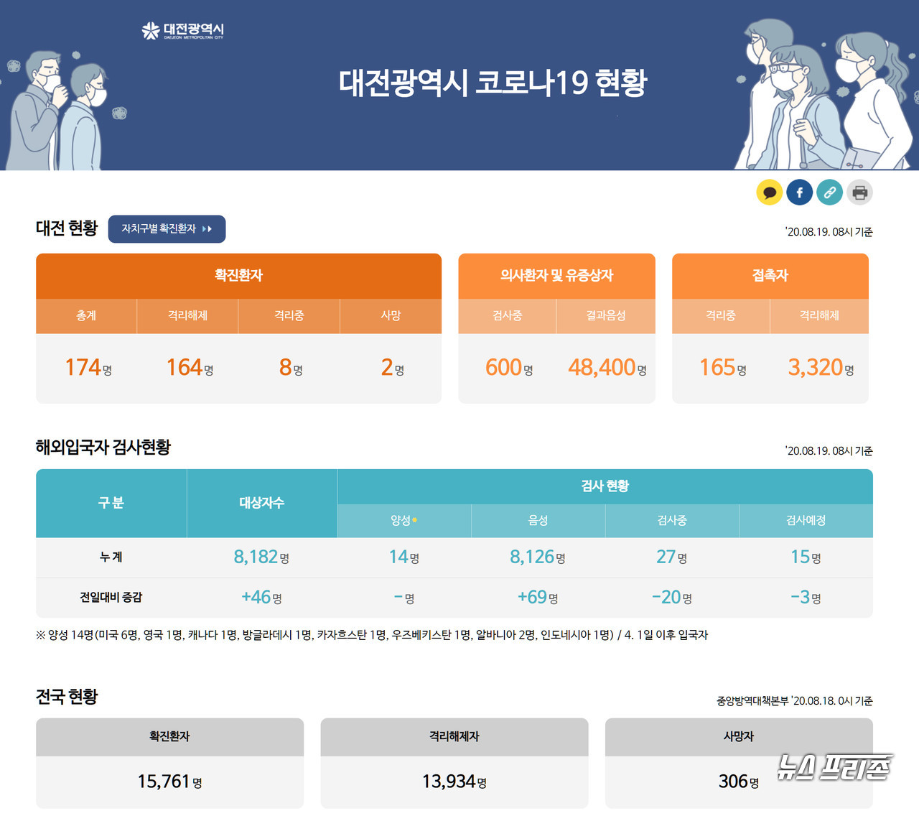Screen dimensions: 919x816
Task: Select the 8,182명 cumulative subjects value
Action: tap(261, 557)
